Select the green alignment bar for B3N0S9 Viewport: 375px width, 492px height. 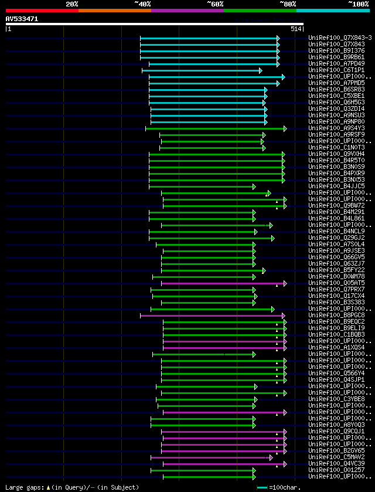coord(217,167)
